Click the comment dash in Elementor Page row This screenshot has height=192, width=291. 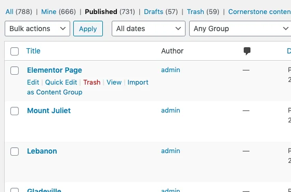(246, 70)
